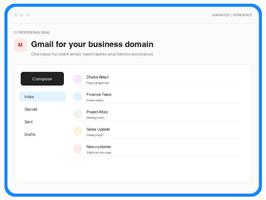
Task: Click the 'Invoice review' subject line
Action: pyautogui.click(x=95, y=100)
